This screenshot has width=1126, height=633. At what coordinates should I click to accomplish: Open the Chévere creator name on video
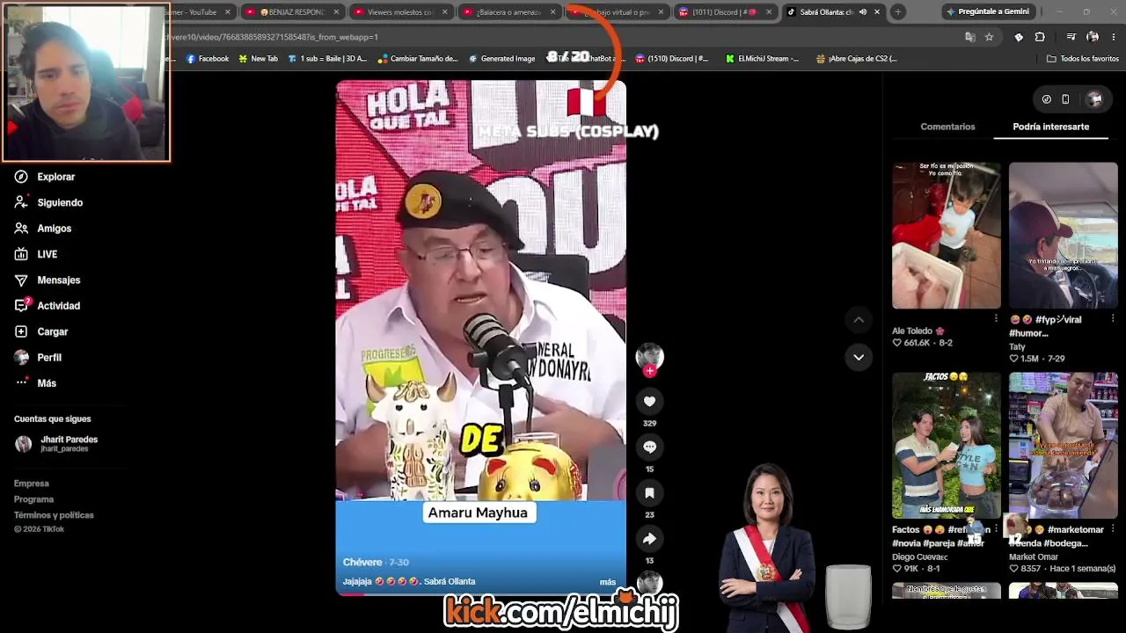362,563
